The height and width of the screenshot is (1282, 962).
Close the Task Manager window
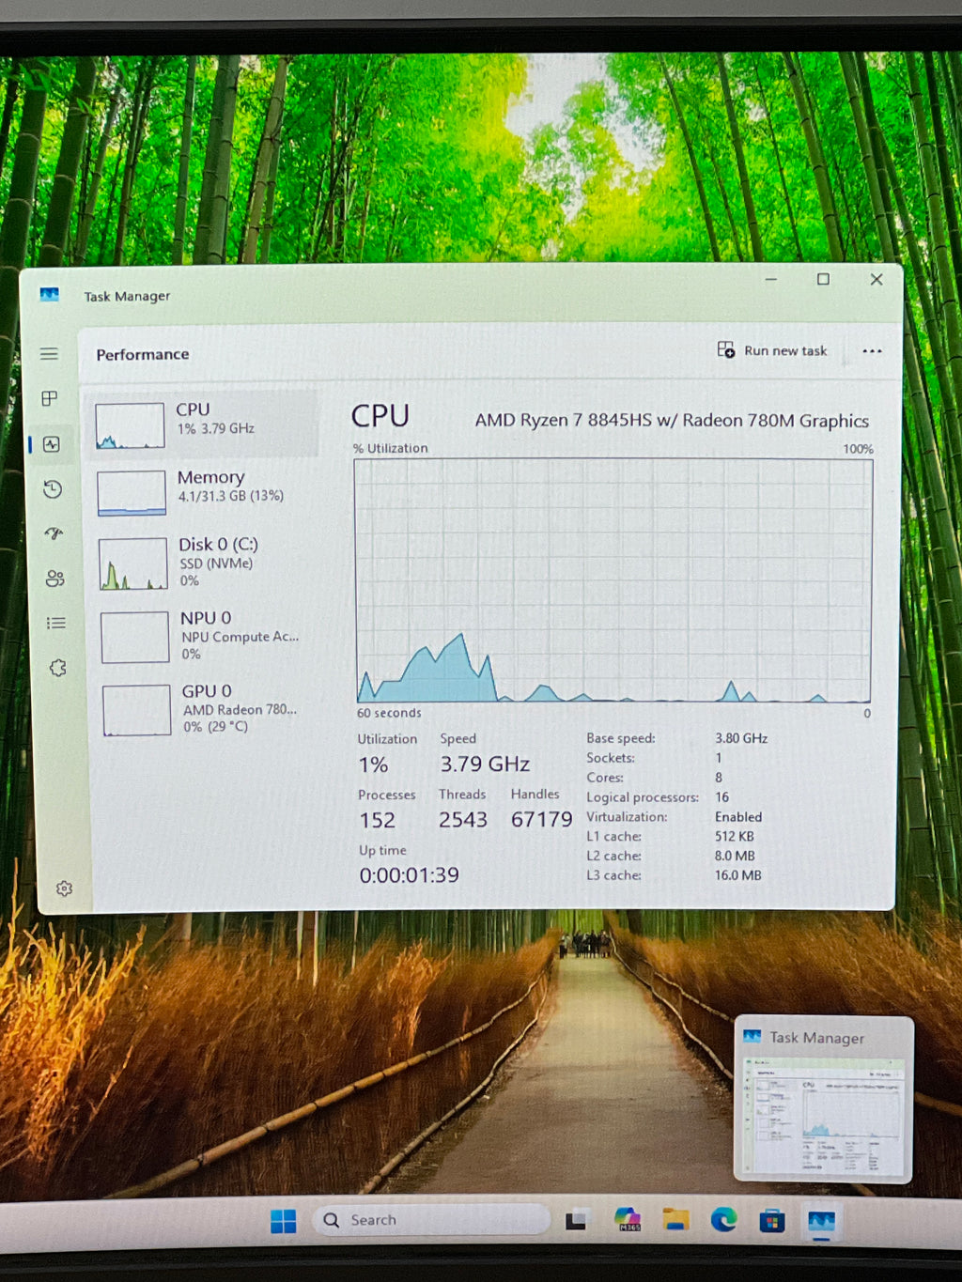coord(876,279)
